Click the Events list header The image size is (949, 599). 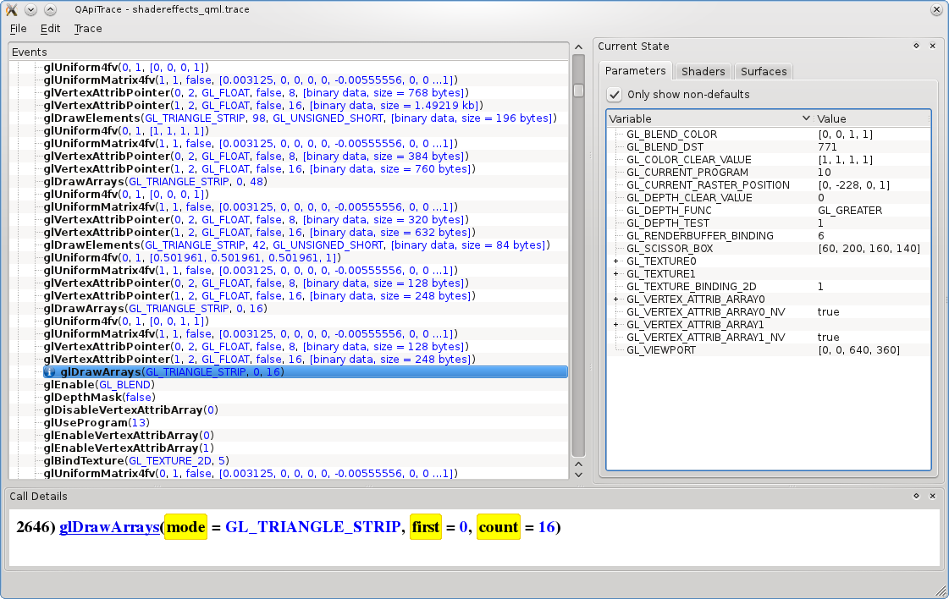coord(289,52)
